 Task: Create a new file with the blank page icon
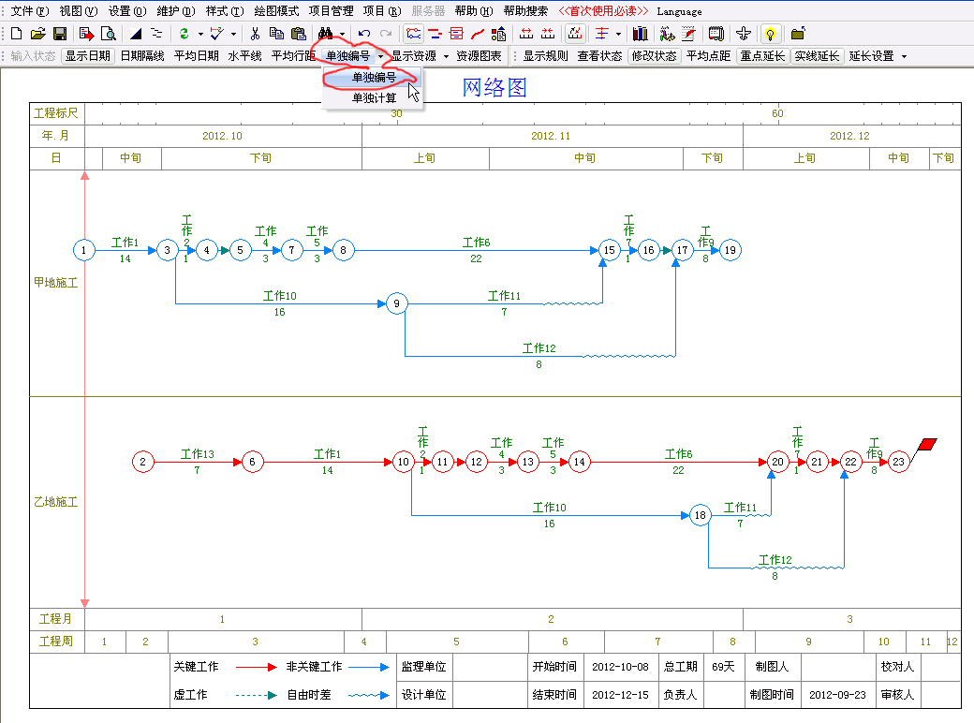tap(17, 34)
